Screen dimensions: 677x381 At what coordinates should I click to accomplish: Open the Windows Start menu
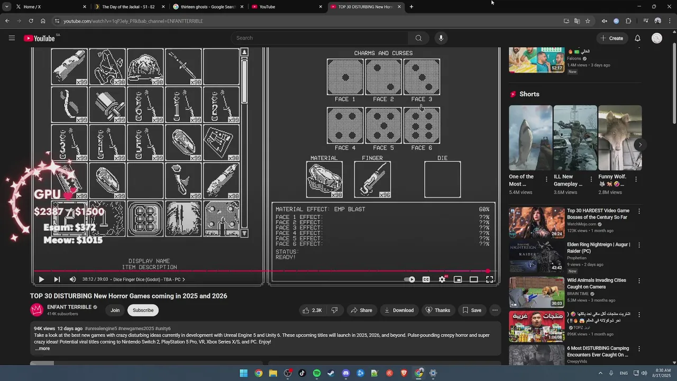point(243,373)
